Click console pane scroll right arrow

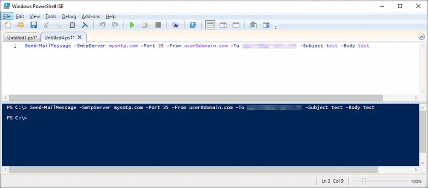pos(416,170)
